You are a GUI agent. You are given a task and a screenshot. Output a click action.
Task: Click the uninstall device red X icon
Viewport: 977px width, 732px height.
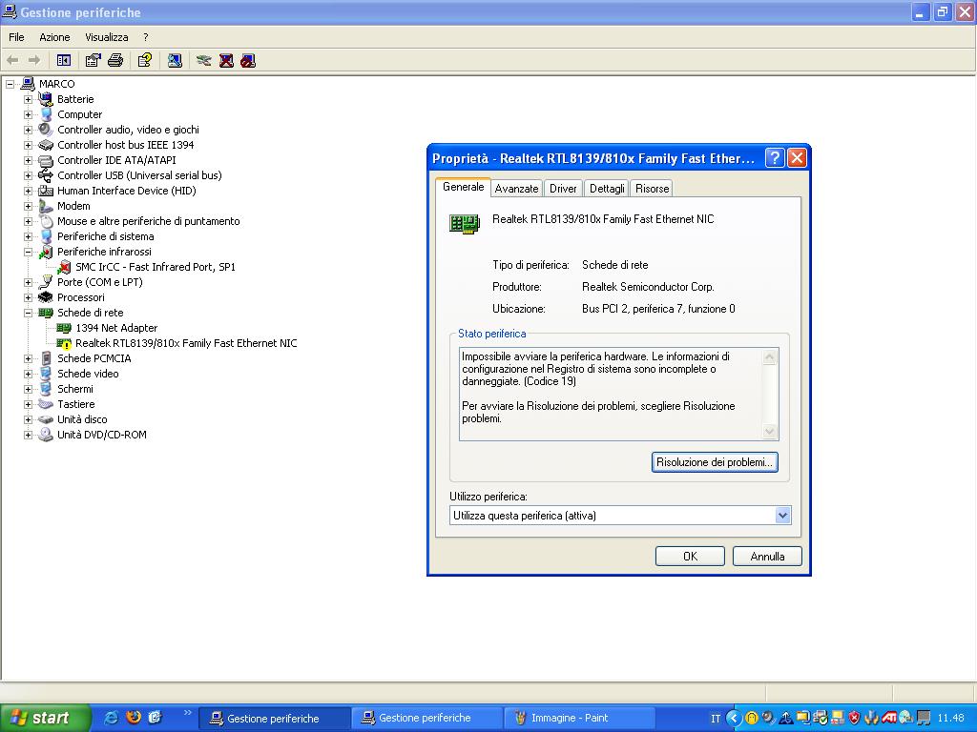click(226, 60)
